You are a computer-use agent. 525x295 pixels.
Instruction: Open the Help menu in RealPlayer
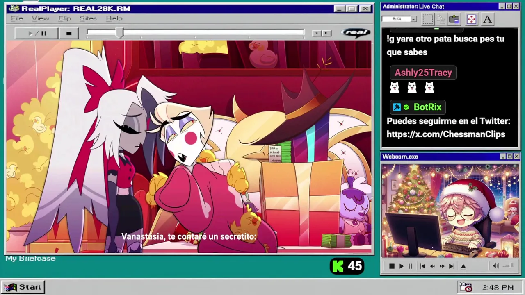114,18
